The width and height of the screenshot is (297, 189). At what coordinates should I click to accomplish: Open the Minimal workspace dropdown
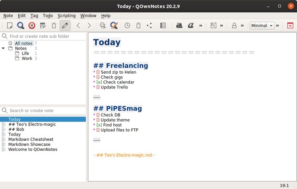(262, 25)
